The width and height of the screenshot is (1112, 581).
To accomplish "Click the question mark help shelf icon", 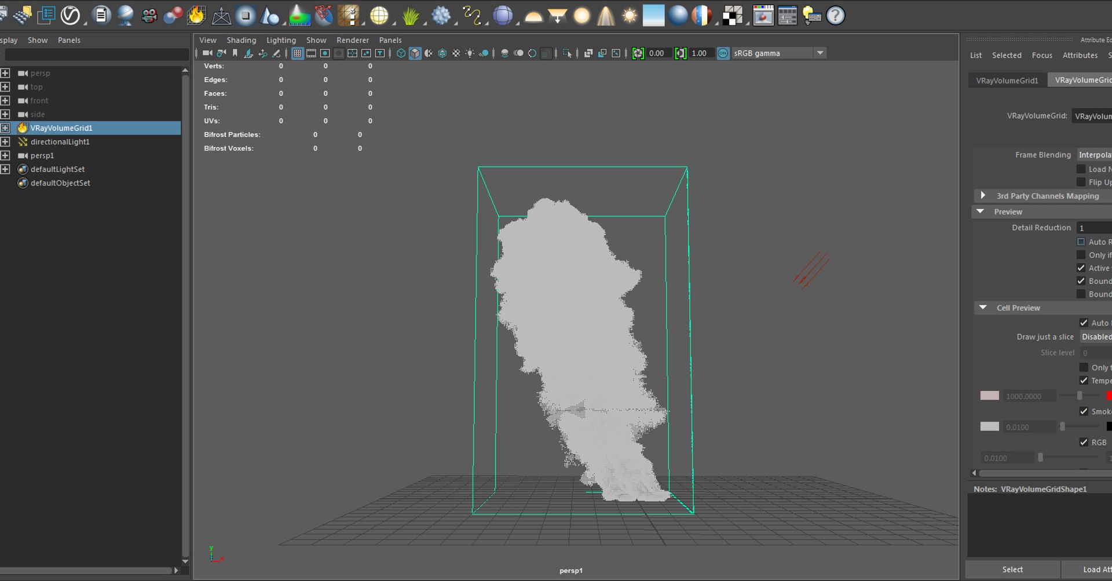I will (835, 16).
